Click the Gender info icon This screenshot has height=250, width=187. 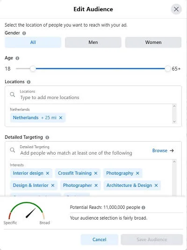[24, 33]
